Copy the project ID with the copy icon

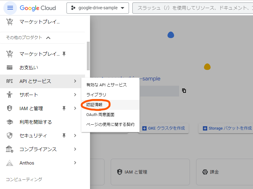(184, 91)
